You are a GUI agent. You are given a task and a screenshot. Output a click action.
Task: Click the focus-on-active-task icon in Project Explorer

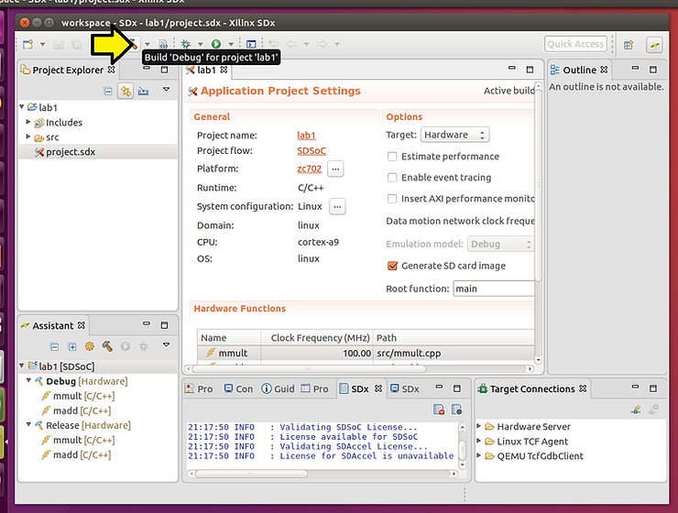[144, 92]
